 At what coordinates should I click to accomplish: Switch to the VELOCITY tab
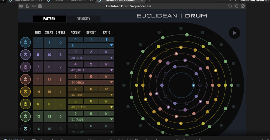84,19
